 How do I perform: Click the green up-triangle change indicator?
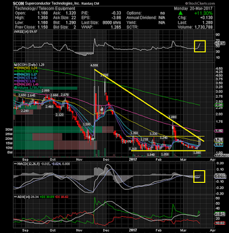[181, 13]
